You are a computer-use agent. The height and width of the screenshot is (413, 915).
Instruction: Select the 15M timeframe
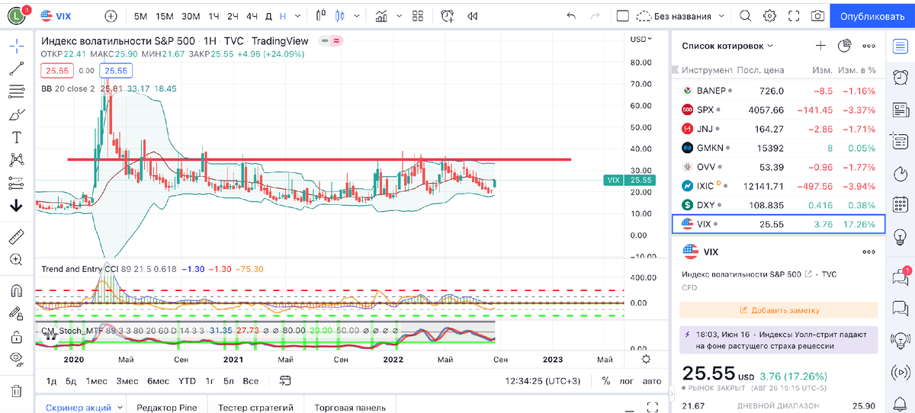click(164, 16)
